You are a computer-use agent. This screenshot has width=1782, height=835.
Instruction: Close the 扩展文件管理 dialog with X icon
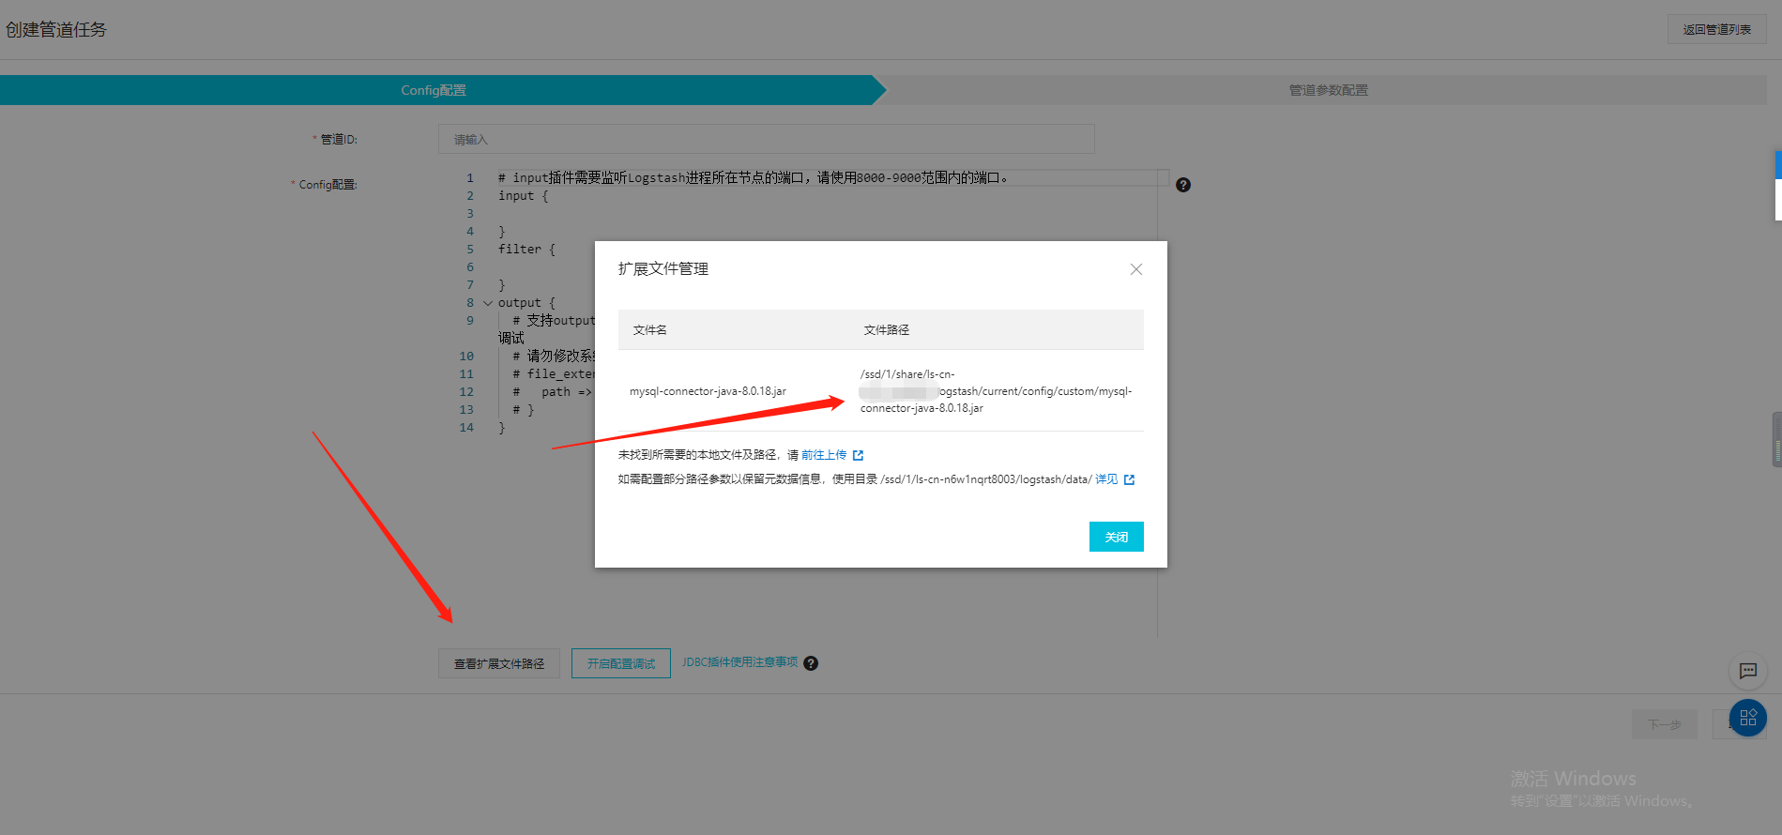tap(1135, 269)
